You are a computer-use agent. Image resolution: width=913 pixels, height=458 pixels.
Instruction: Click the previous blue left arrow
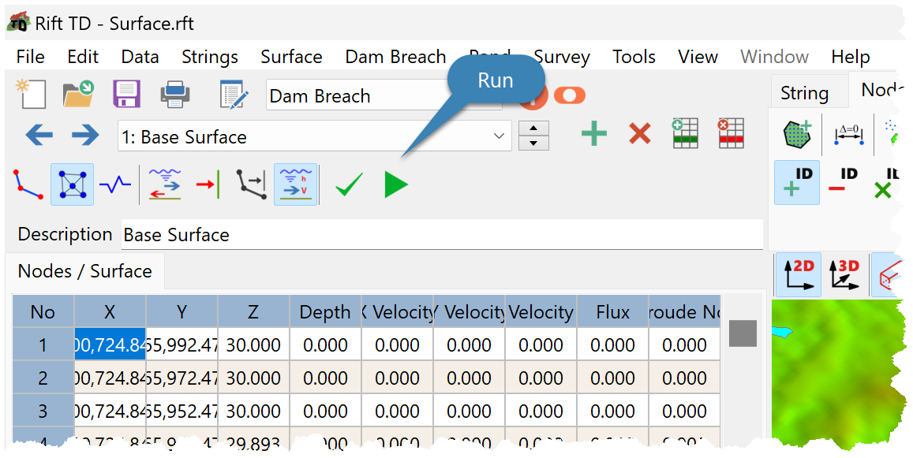(x=39, y=136)
